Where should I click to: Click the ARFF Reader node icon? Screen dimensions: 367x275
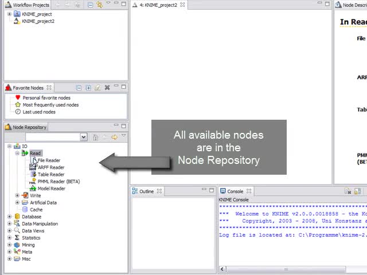[33, 167]
